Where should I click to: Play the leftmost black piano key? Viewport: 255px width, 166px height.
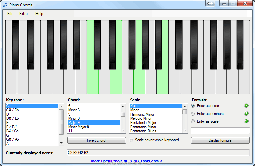[x=16, y=45]
